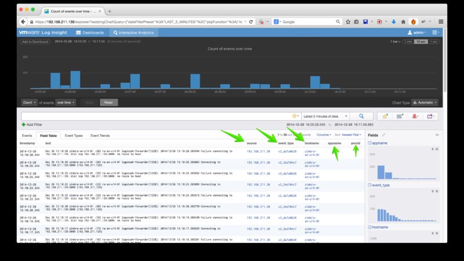Click the source column header
Viewport: 464px width, 261px height.
point(252,143)
